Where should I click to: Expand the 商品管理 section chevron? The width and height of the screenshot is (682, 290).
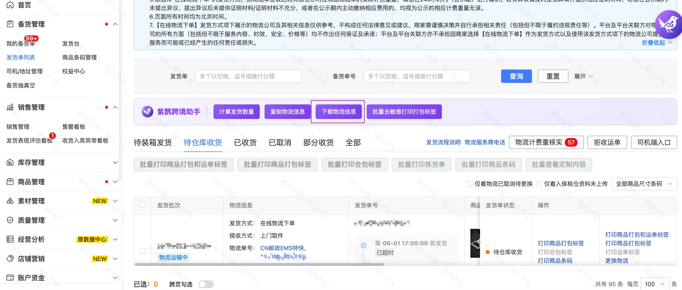click(x=115, y=182)
